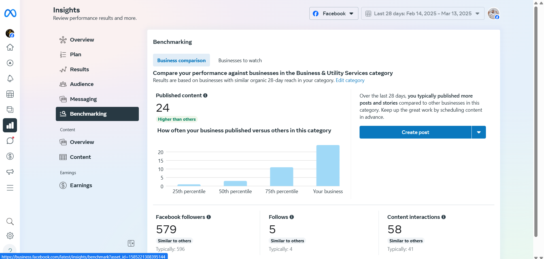Screen dimensions: 544x259
Task: Open Audience in Insights menu
Action: tap(97, 84)
